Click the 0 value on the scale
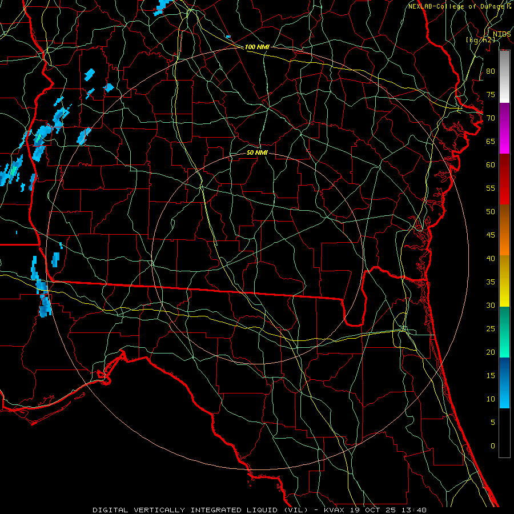 (x=493, y=446)
